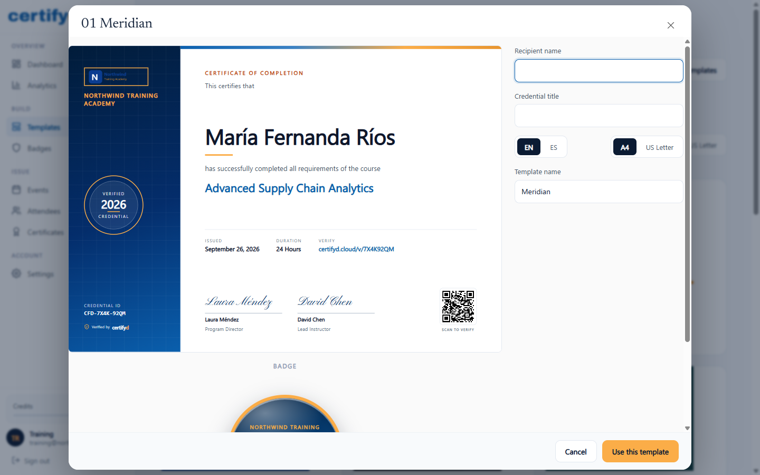Click the dialog vertical scrollbar thumb
Viewport: 760px width, 475px height.
click(687, 194)
